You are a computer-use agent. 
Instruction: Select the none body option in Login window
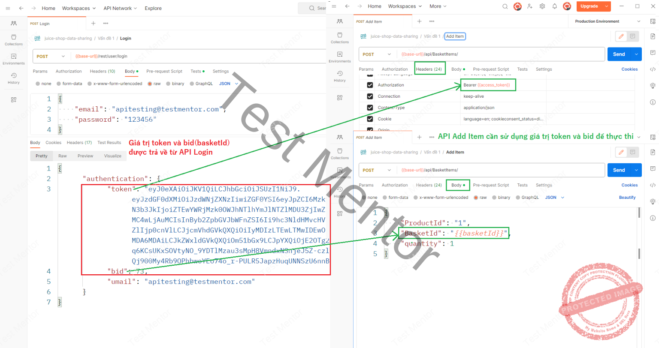tap(38, 84)
